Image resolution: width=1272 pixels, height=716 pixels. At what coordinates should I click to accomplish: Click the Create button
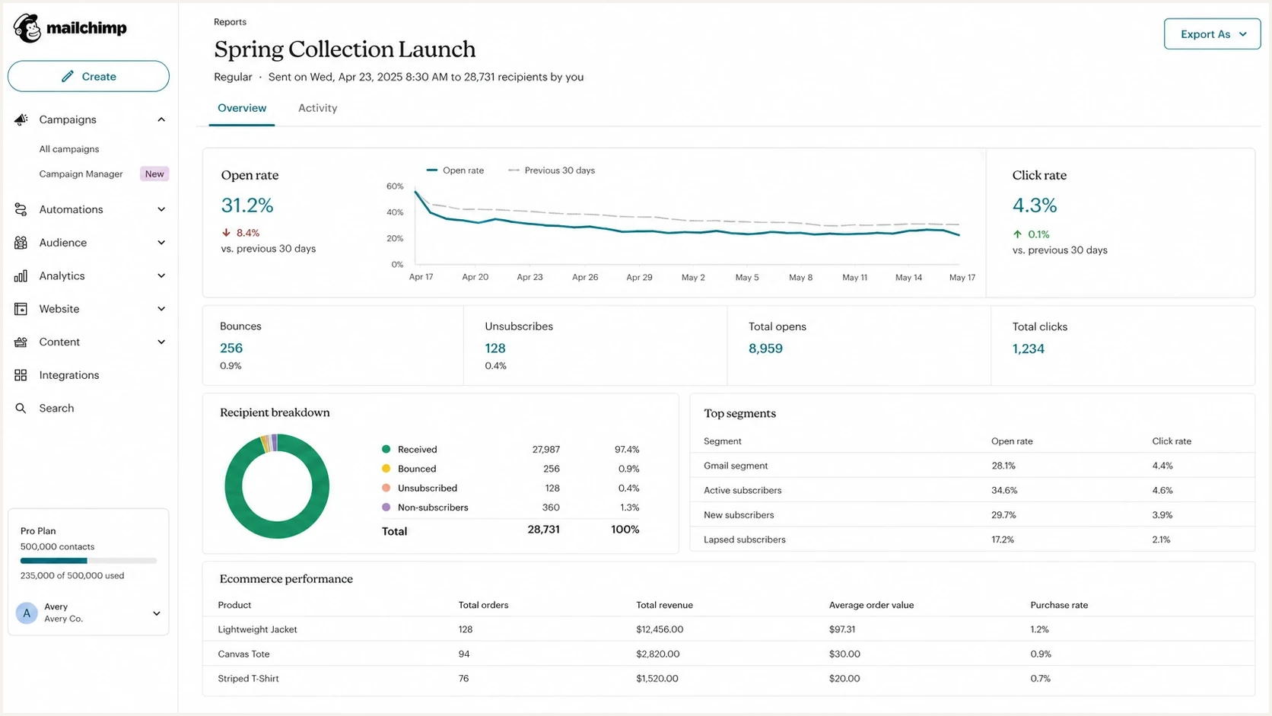coord(88,76)
